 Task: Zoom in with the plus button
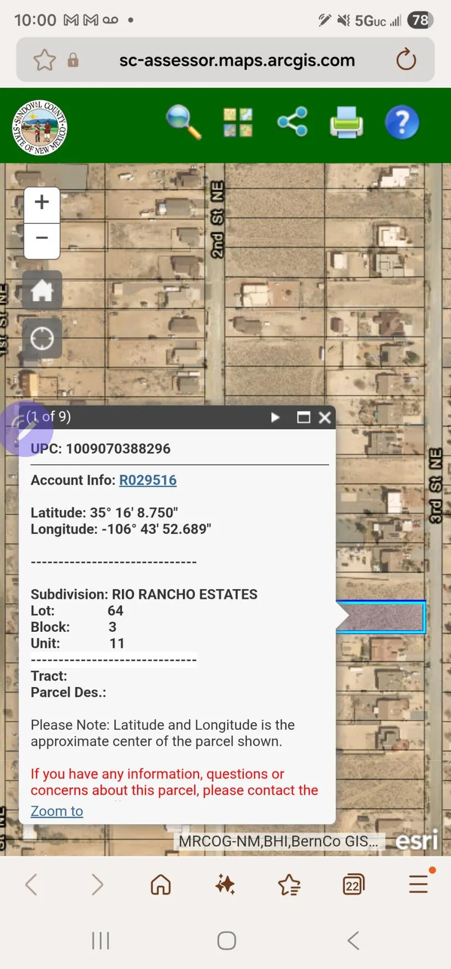point(42,204)
